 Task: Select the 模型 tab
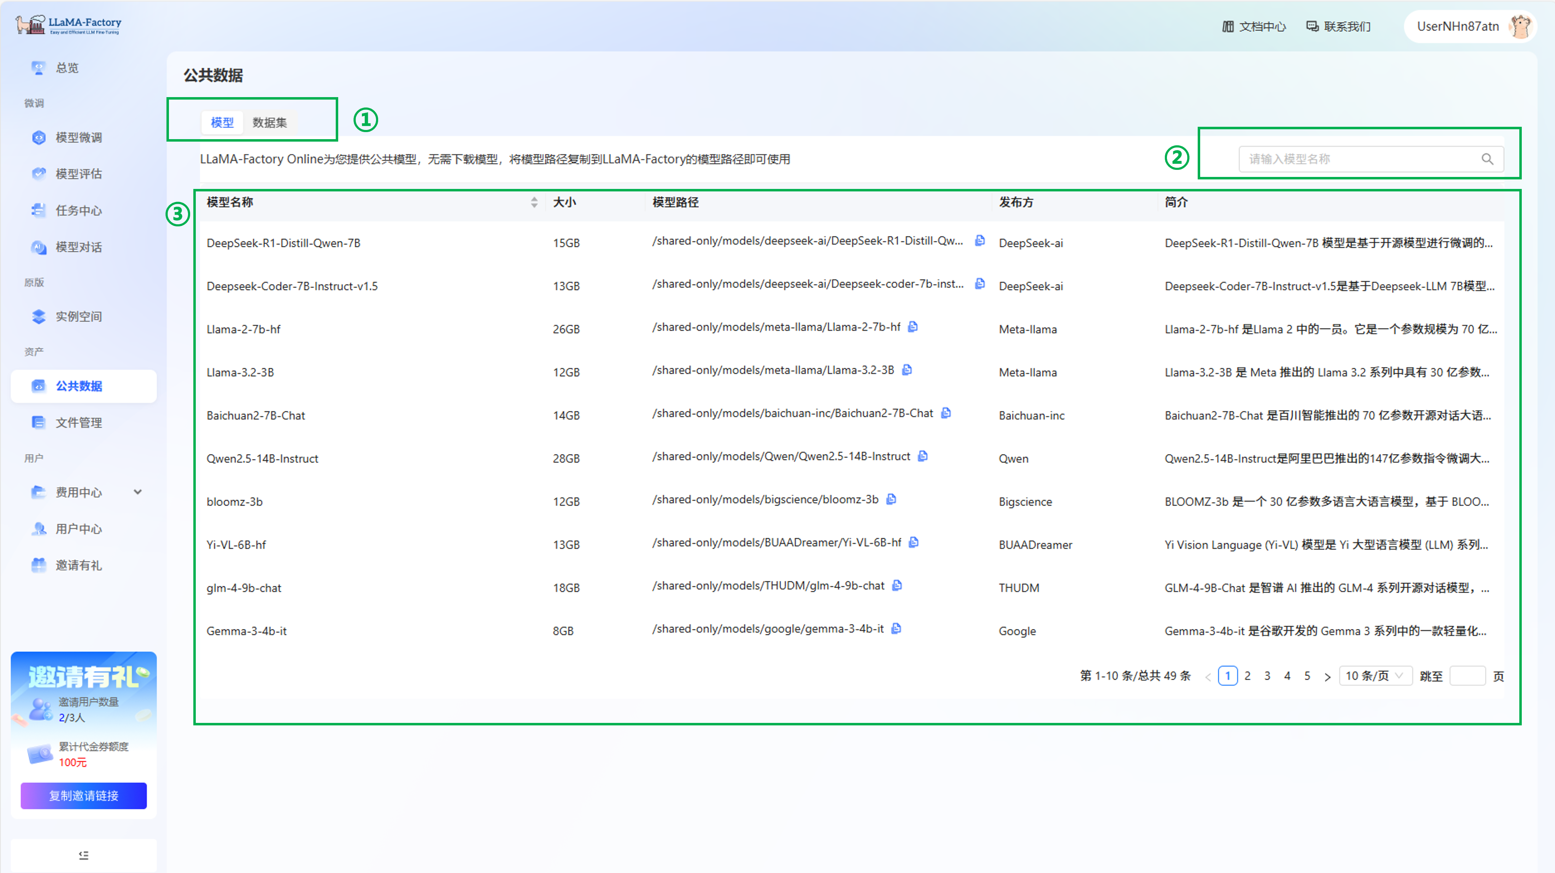coord(222,123)
